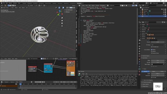Click the blue color swatch on viewer node
The image size is (167, 94).
coord(73,75)
